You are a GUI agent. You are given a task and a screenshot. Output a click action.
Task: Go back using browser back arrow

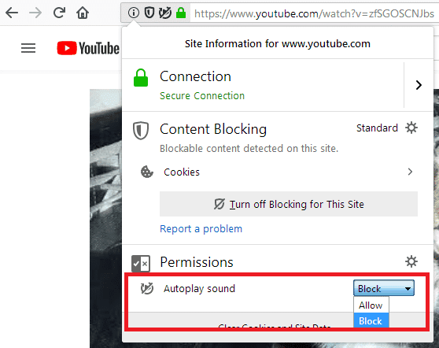(12, 13)
